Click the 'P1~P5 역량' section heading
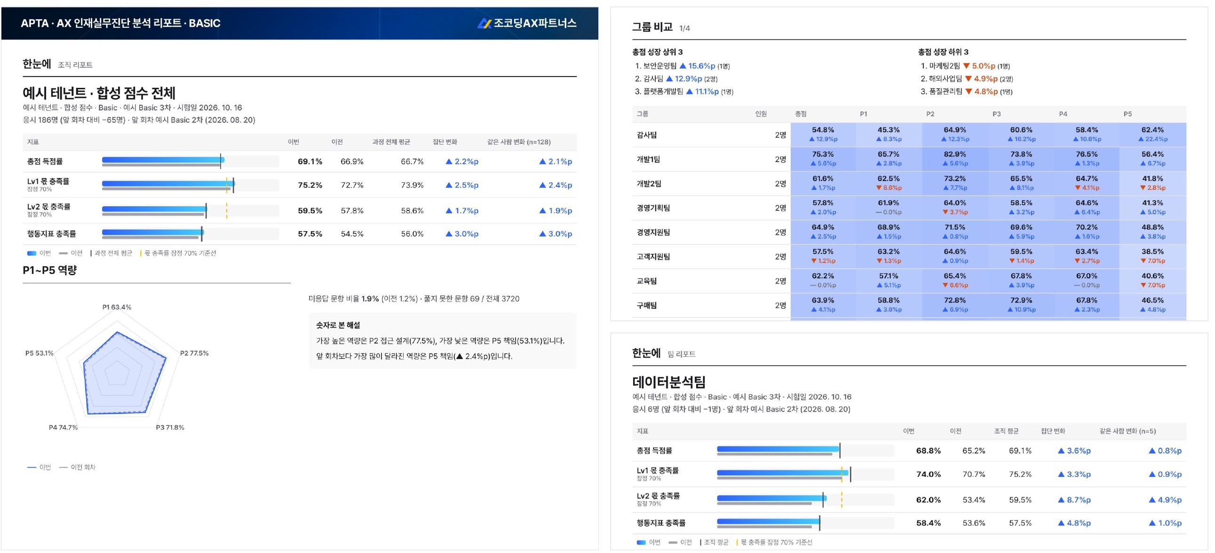Viewport: 1215px width, 553px height. coord(49,270)
